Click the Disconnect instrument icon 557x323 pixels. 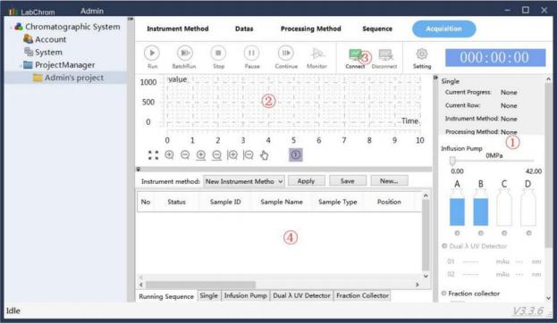click(385, 54)
